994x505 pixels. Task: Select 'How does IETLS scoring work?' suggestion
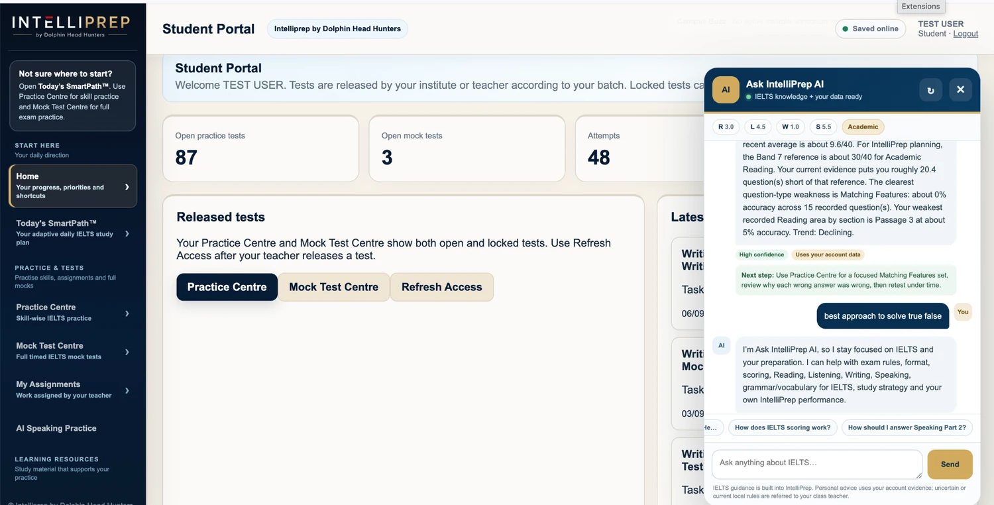point(783,427)
